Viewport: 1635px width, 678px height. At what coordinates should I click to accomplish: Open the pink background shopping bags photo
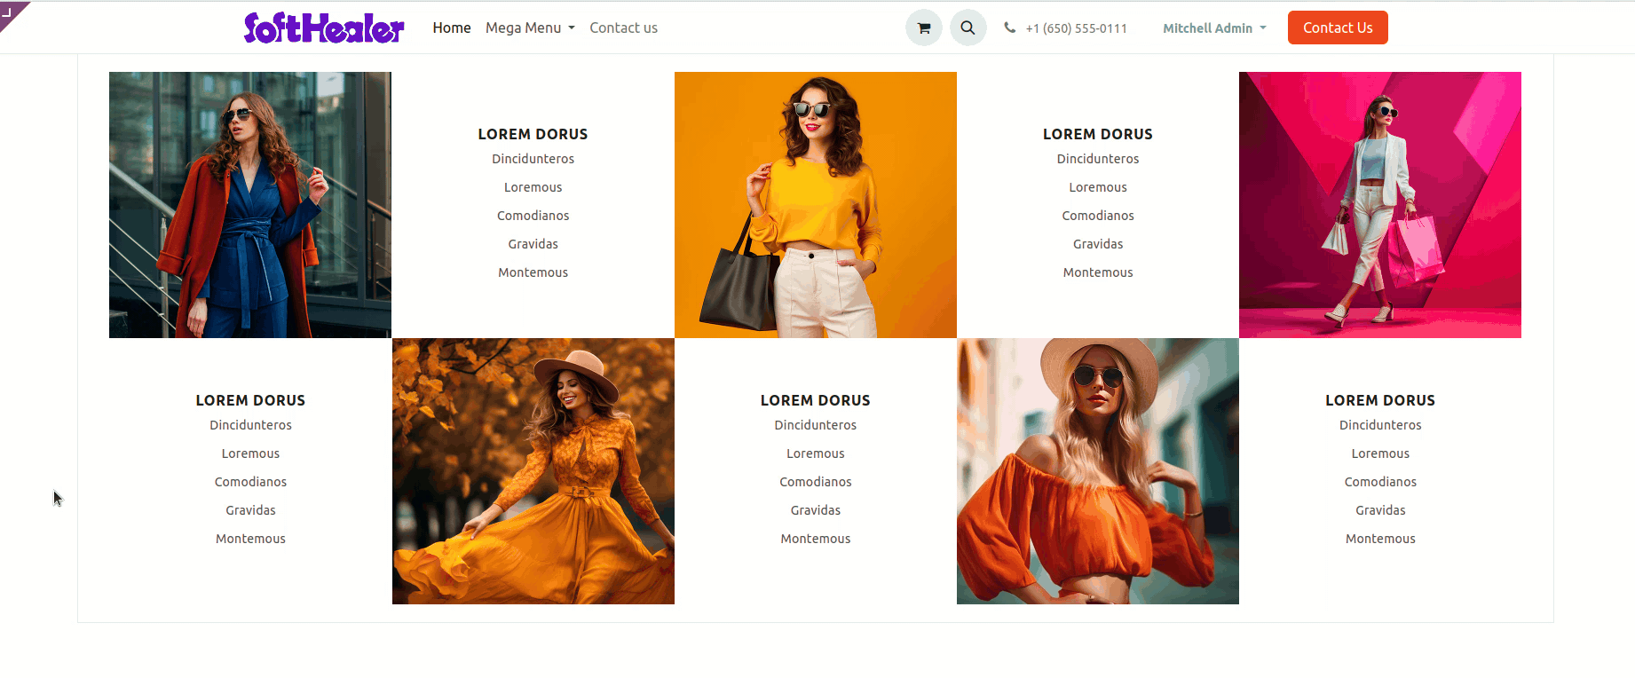click(x=1380, y=205)
